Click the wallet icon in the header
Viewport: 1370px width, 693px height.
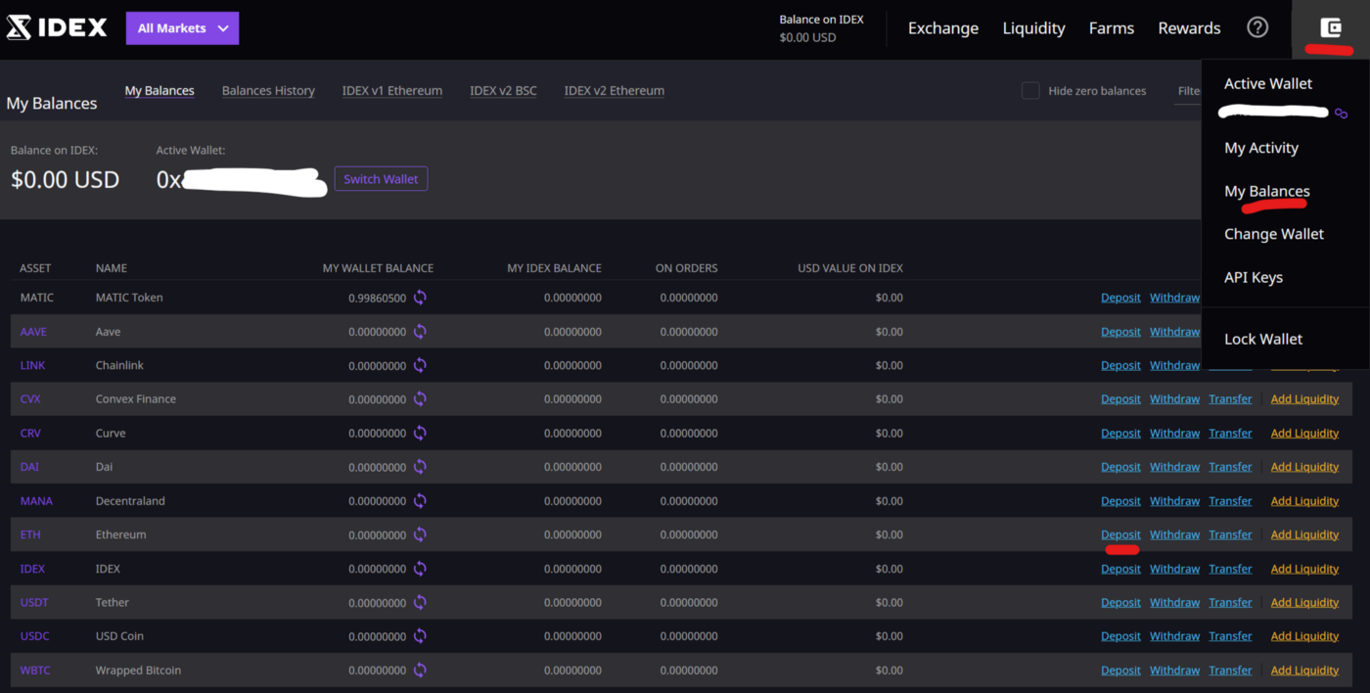pos(1330,28)
